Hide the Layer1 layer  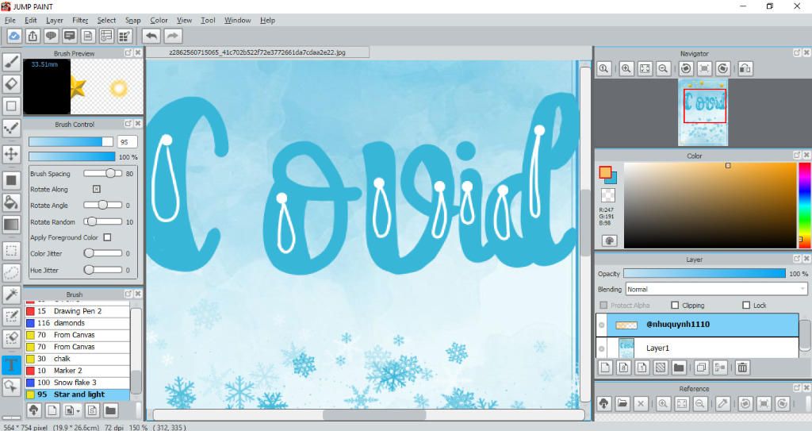[x=602, y=348]
